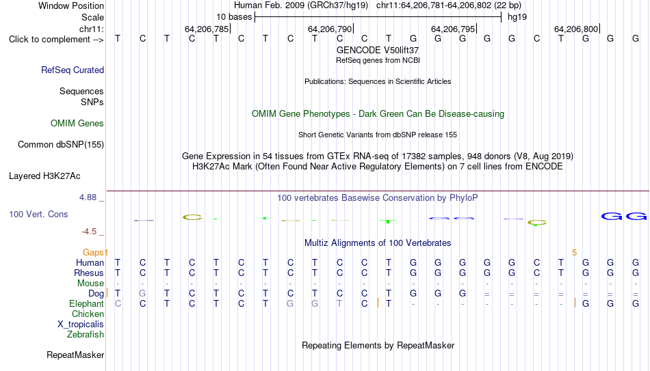Click '100 vertebrates Basewise Conservation by PhyloP' title
The width and height of the screenshot is (650, 371).
coord(378,198)
